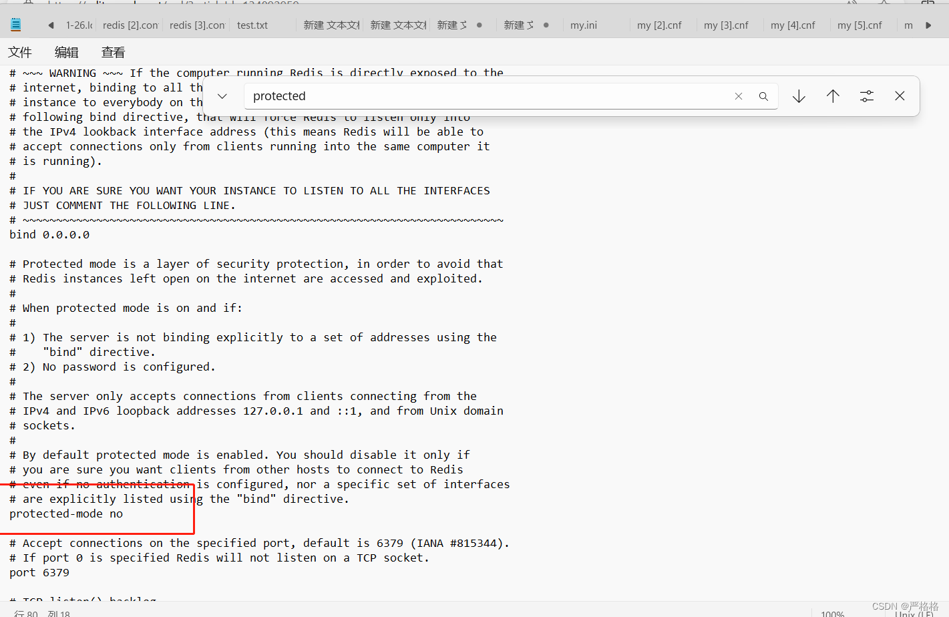The width and height of the screenshot is (949, 617).
Task: Switch to the my [3].cnf tab
Action: 726,25
